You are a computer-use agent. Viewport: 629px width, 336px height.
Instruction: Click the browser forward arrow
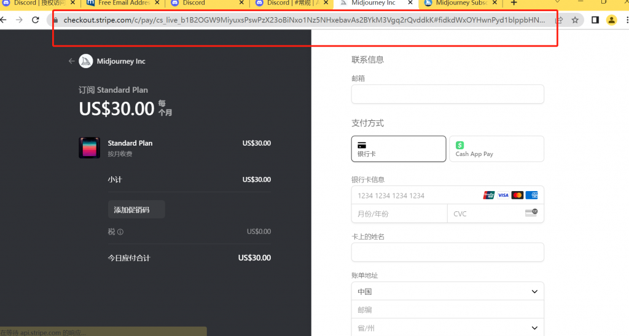coord(19,20)
